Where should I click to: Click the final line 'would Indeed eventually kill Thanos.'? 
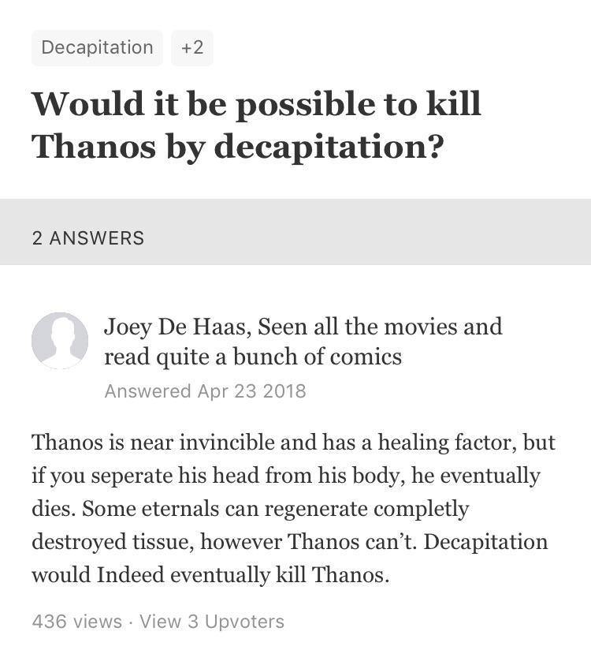tap(210, 575)
